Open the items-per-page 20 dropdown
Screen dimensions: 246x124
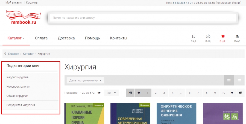[x=112, y=93]
